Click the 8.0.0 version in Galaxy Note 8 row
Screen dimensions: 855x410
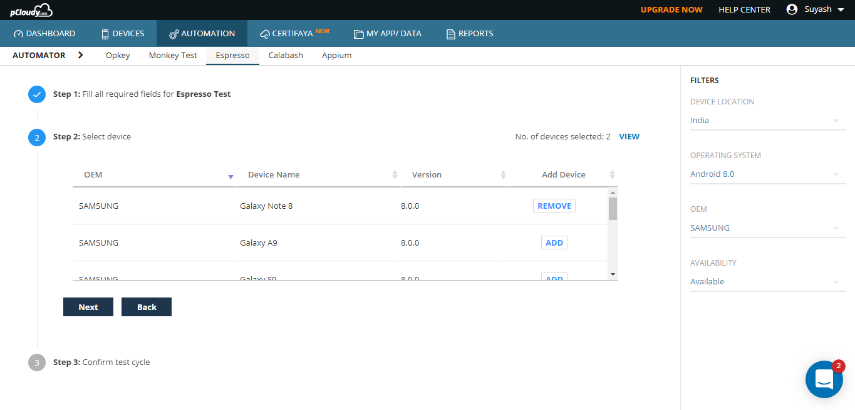click(410, 206)
